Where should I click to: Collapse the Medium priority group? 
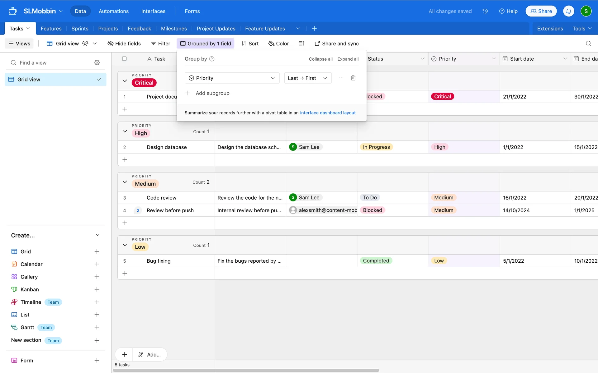125,182
